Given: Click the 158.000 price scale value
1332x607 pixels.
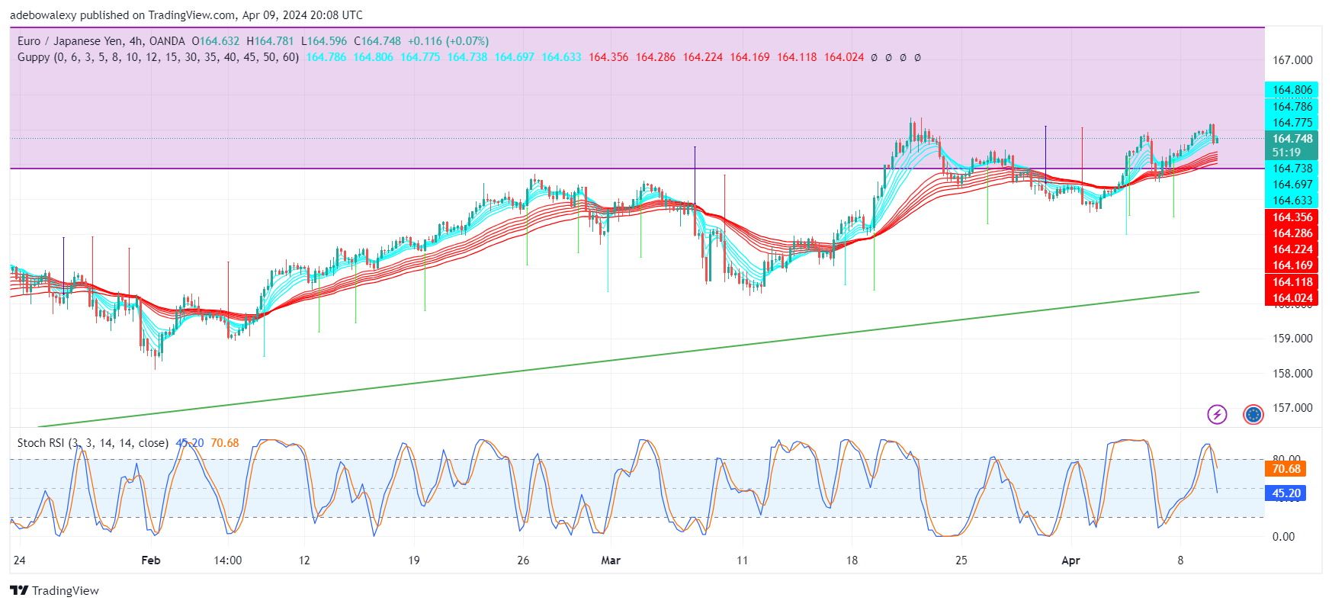Looking at the screenshot, I should coord(1292,374).
